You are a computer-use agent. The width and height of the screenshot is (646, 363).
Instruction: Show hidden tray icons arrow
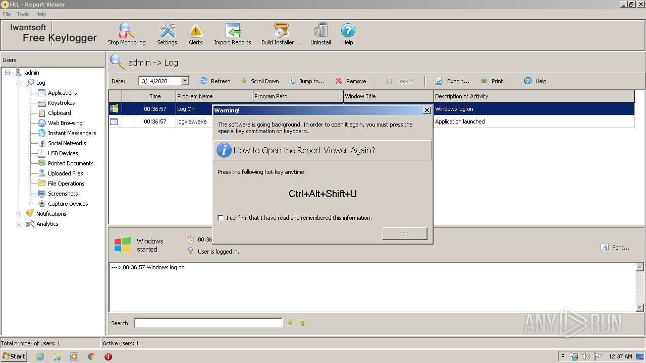click(563, 356)
